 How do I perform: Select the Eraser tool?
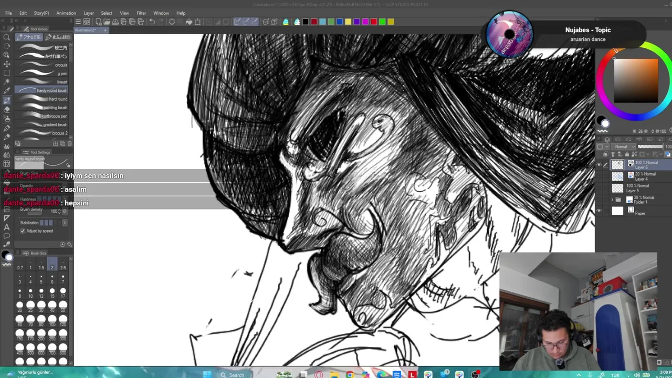7,109
